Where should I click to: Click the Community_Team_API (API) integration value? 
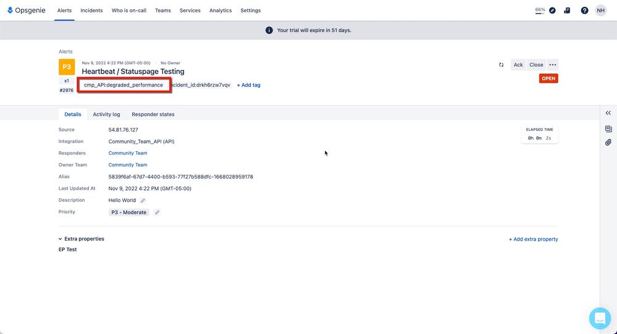141,141
